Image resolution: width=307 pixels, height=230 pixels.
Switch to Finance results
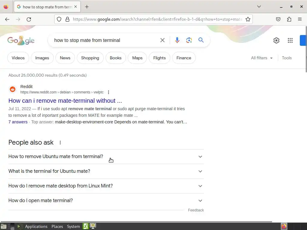point(184,58)
